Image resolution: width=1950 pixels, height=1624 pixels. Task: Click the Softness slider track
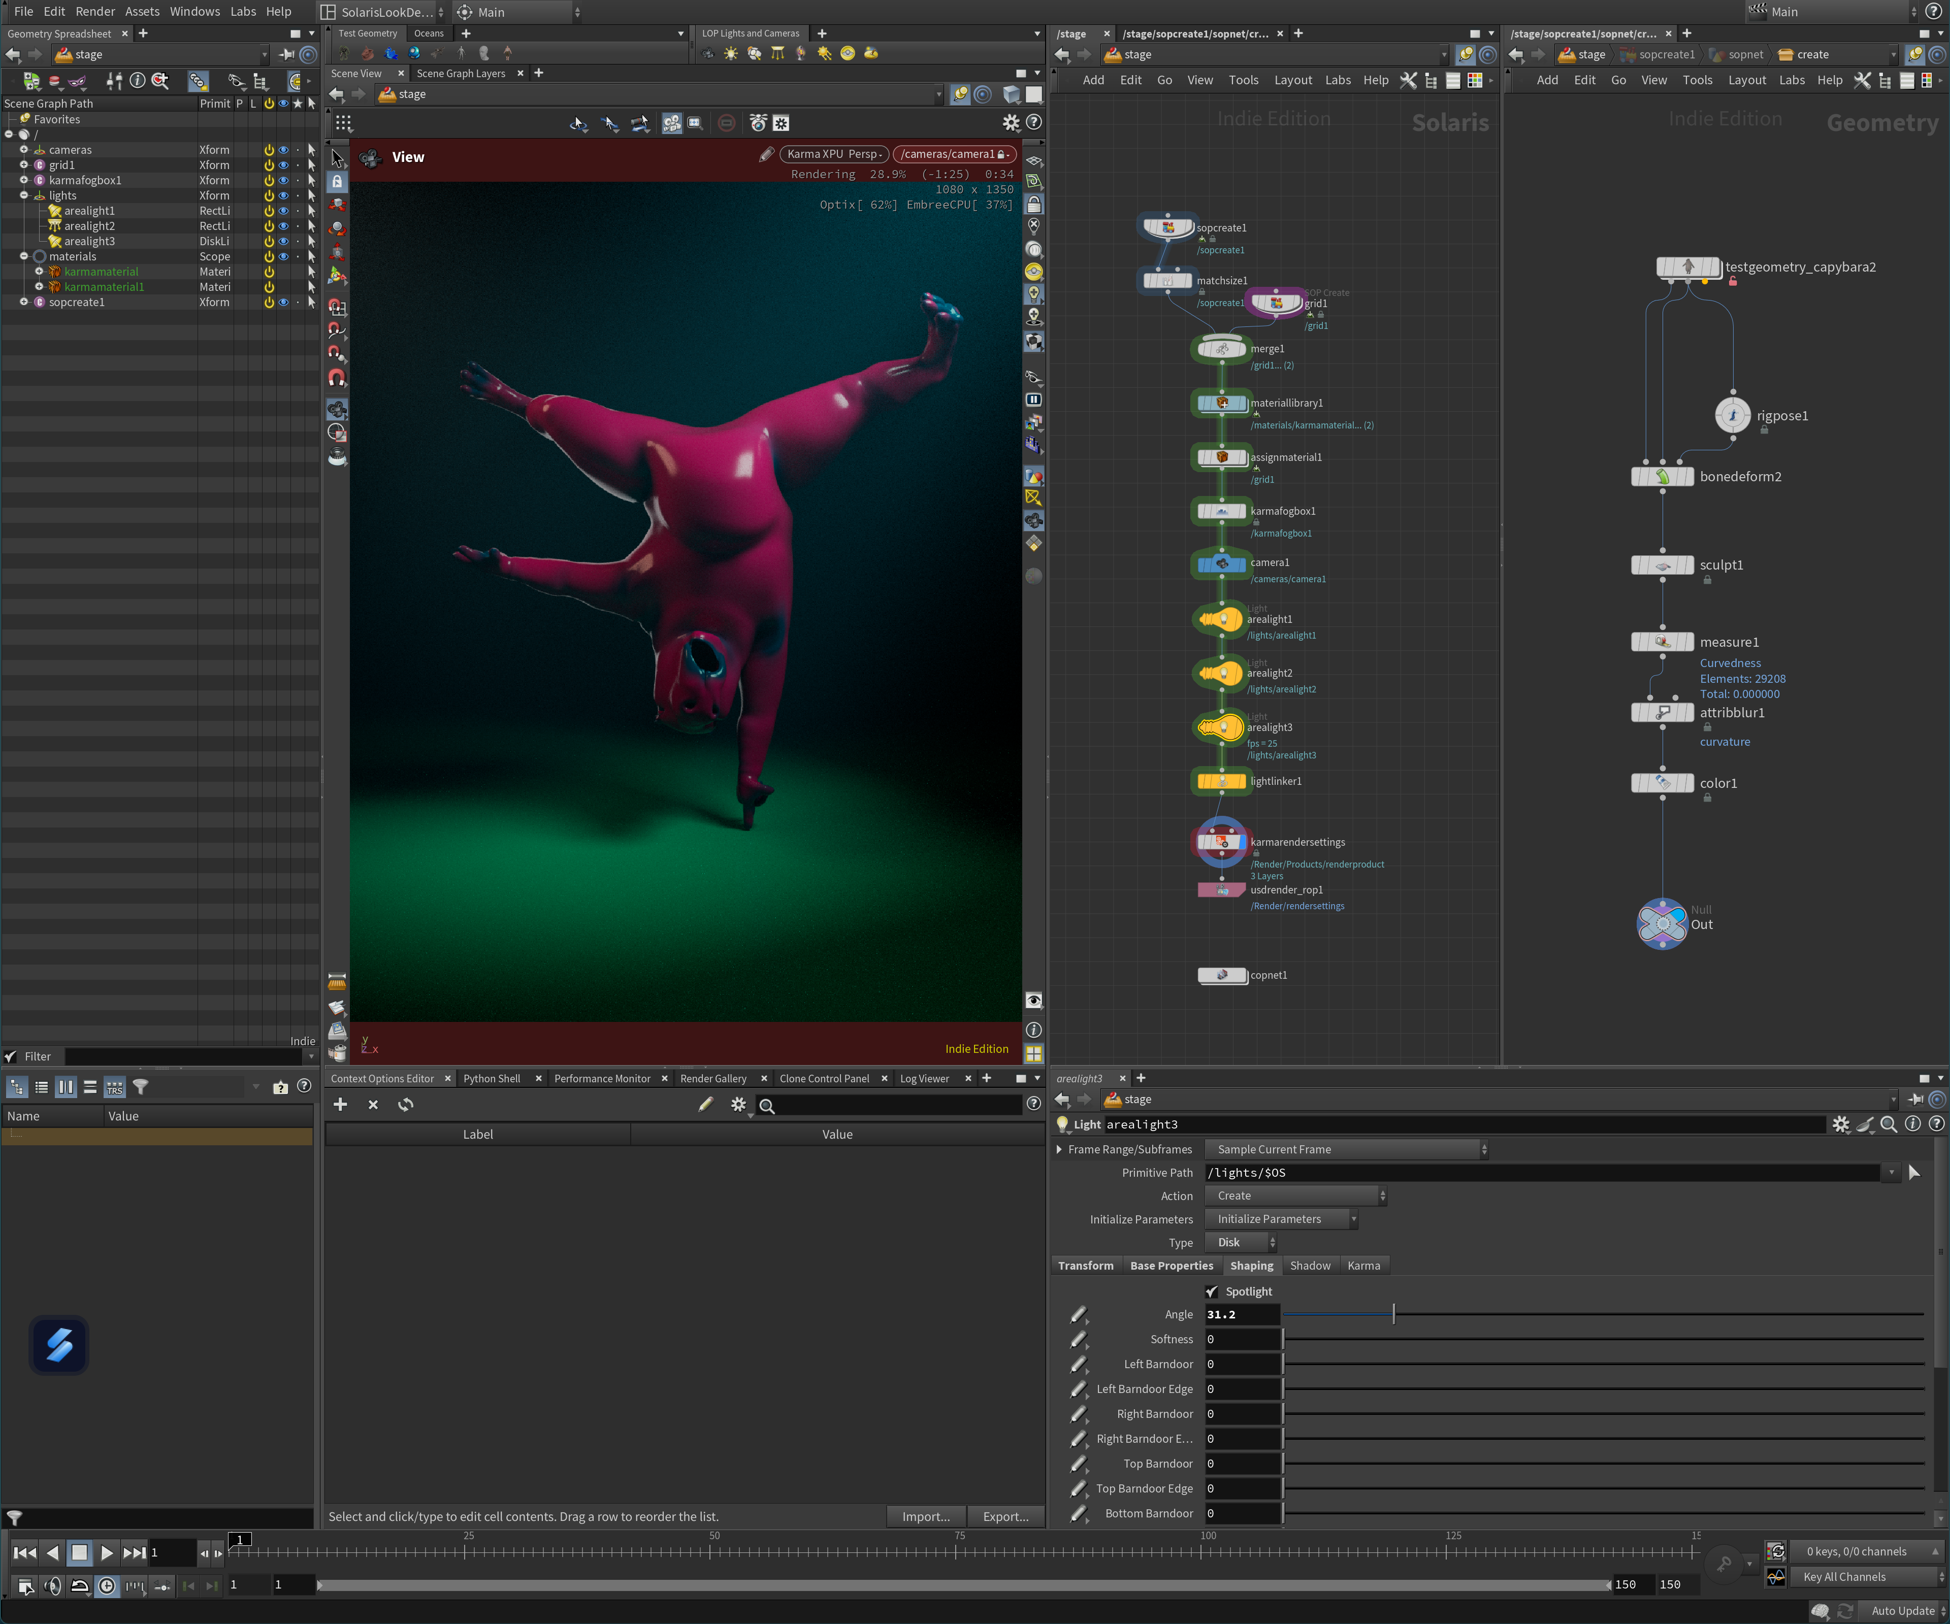[x=1604, y=1339]
